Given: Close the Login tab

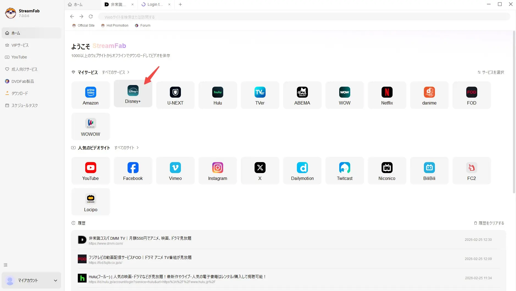Looking at the screenshot, I should pyautogui.click(x=169, y=4).
